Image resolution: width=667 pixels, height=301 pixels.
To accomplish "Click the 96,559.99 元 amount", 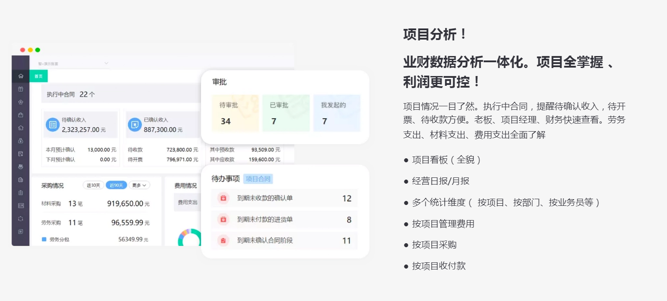I will pos(131,223).
